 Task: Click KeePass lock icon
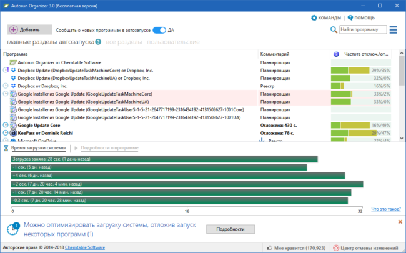[x=14, y=133]
